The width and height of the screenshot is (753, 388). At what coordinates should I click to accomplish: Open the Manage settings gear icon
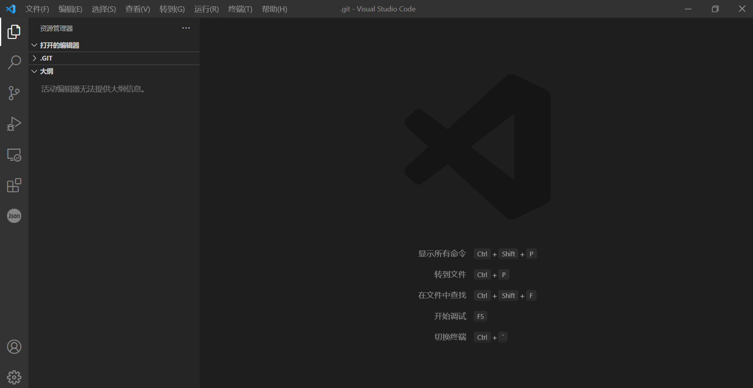click(x=14, y=377)
